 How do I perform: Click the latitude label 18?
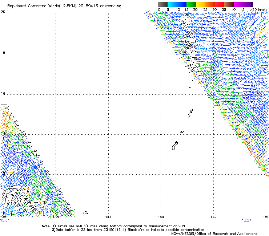point(3,53)
